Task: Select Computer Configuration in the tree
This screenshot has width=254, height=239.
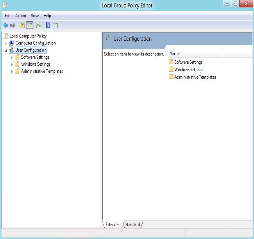Action: click(36, 43)
